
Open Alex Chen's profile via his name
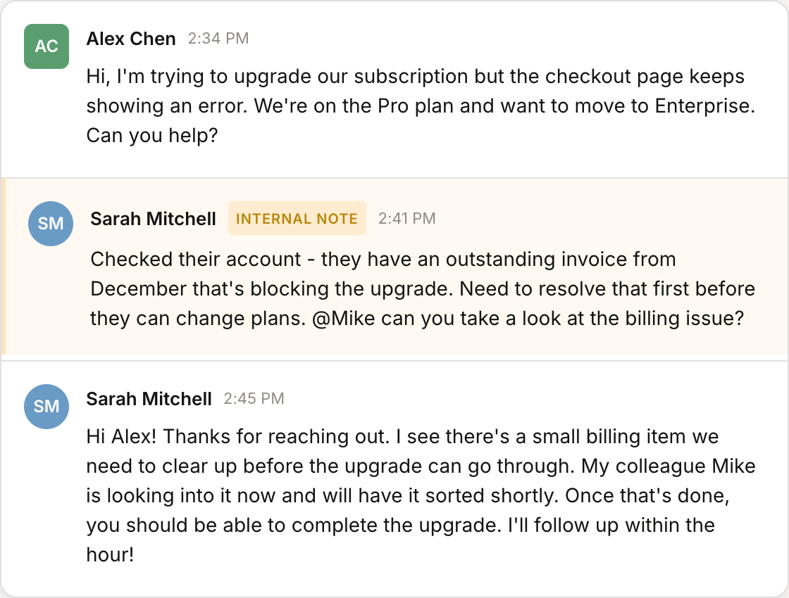(x=131, y=39)
